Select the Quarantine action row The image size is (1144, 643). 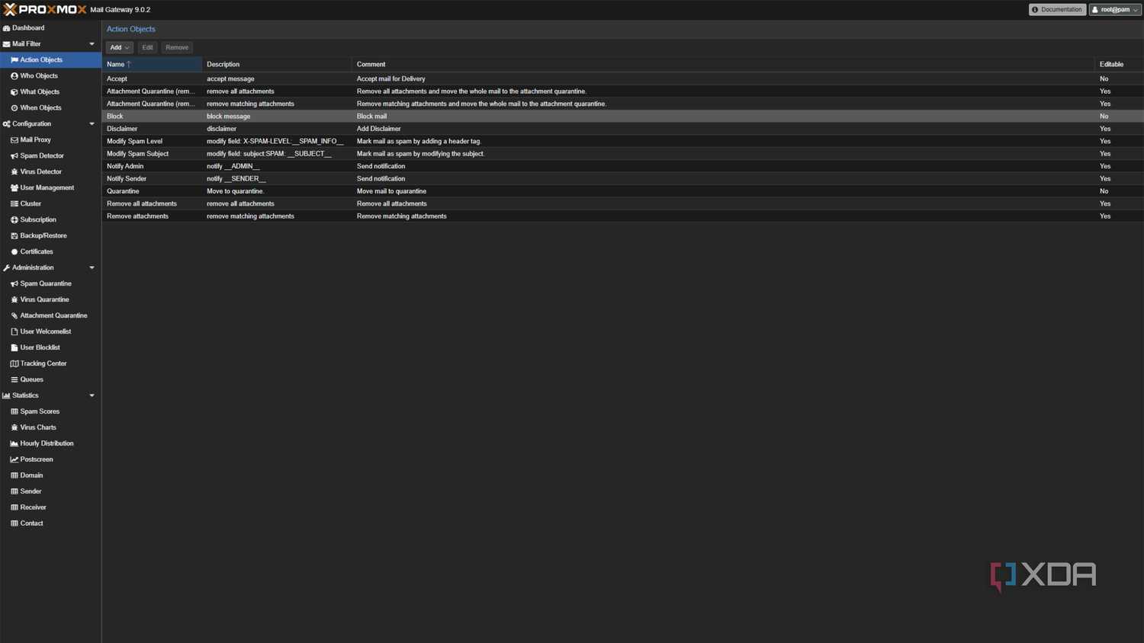point(623,191)
